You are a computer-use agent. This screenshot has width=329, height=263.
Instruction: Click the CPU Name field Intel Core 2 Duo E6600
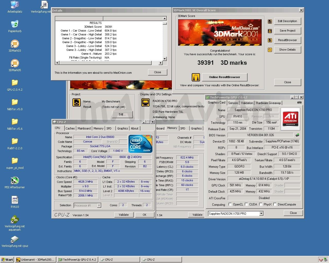click(x=100, y=137)
